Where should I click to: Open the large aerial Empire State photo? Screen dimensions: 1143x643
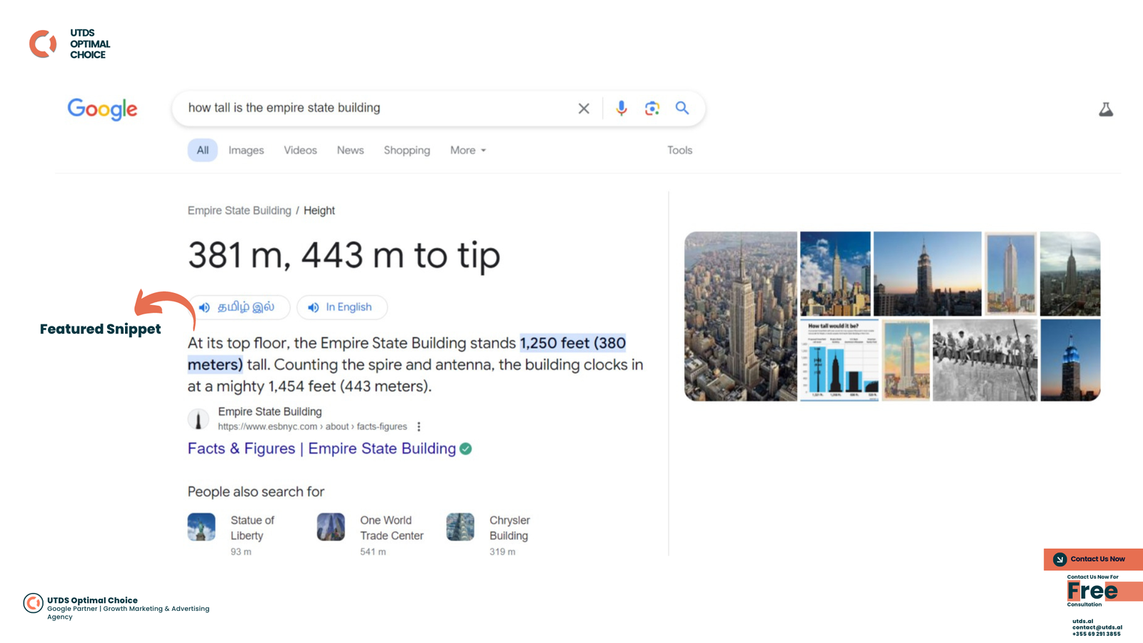point(741,316)
